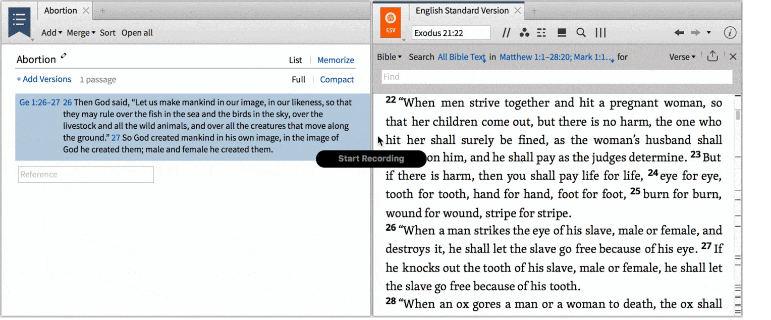The image size is (771, 320).
Task: Add new tab next to Abortion tab
Action: pos(102,11)
